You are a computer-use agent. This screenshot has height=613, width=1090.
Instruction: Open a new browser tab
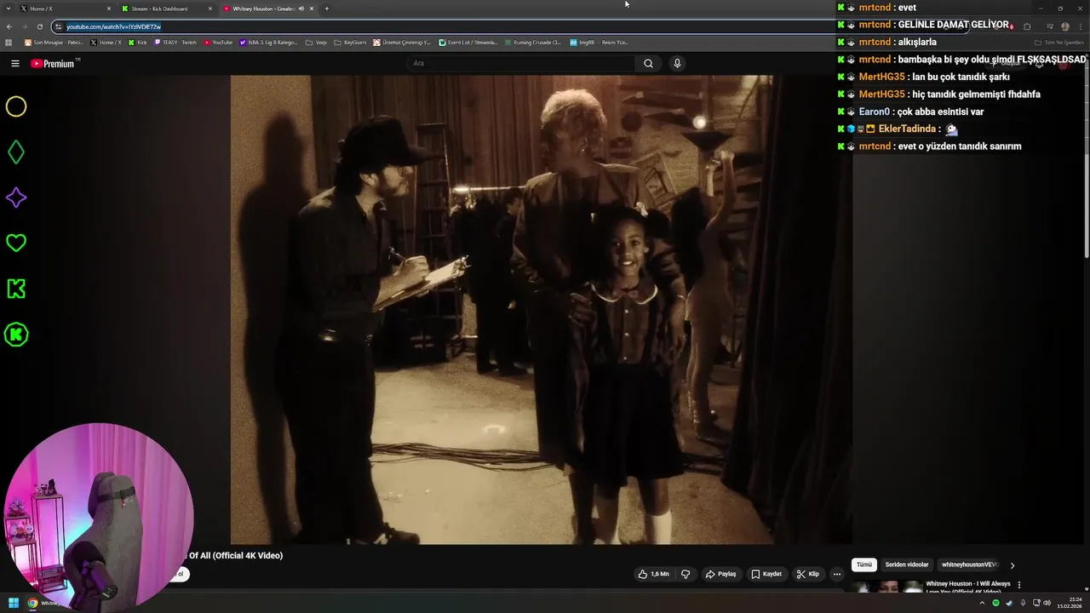(327, 9)
